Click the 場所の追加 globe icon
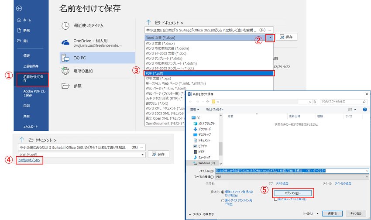The width and height of the screenshot is (371, 220). click(x=65, y=71)
